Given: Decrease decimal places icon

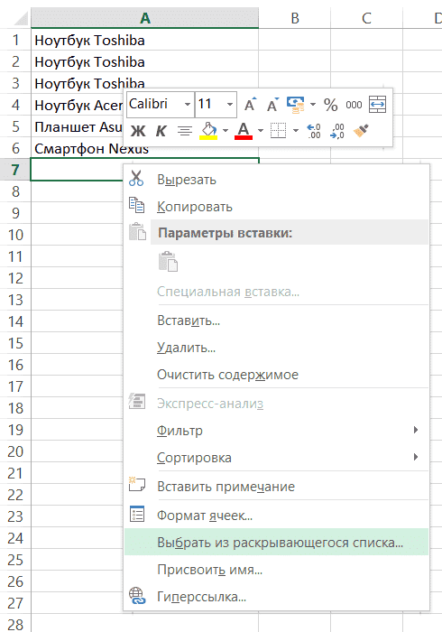Looking at the screenshot, I should point(337,131).
